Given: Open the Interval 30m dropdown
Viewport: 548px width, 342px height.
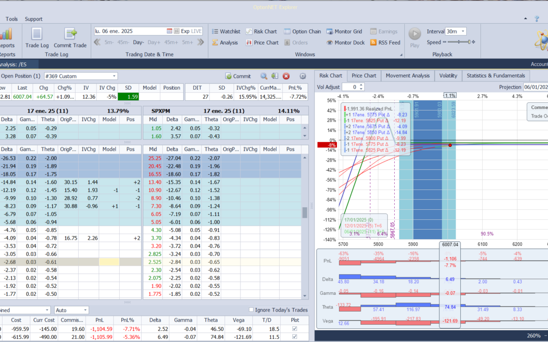Looking at the screenshot, I should (x=463, y=31).
